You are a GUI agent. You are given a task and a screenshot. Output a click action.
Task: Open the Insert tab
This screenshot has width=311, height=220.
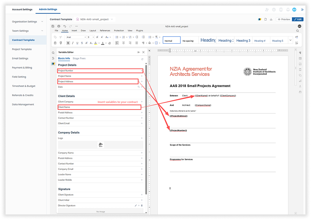coord(74,31)
